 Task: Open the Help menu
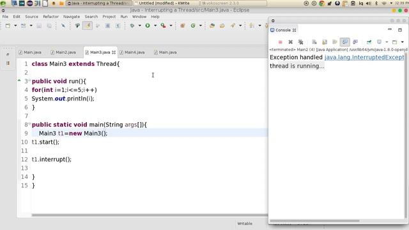155,17
